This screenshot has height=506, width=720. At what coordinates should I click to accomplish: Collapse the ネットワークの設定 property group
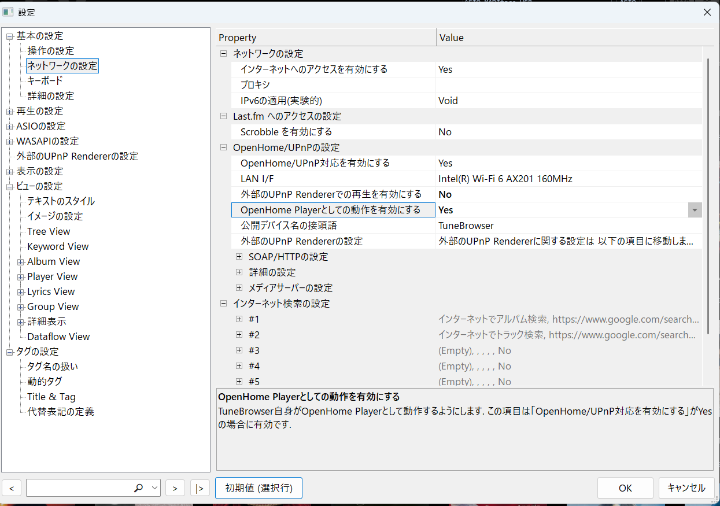(x=224, y=54)
